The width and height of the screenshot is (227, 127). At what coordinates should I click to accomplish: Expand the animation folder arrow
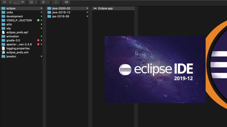41,36
